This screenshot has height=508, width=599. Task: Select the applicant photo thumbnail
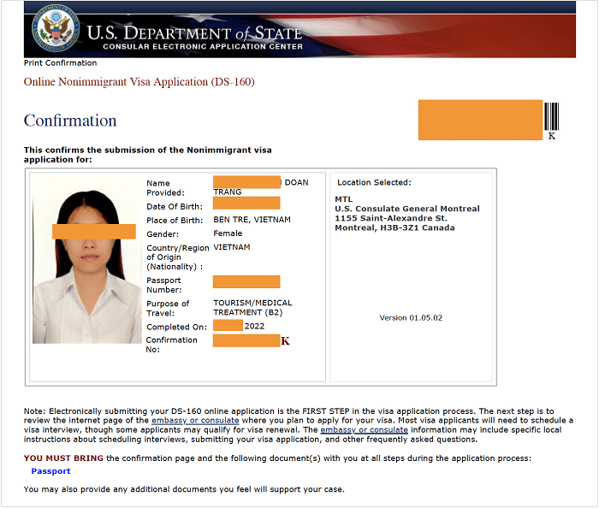[x=87, y=260]
